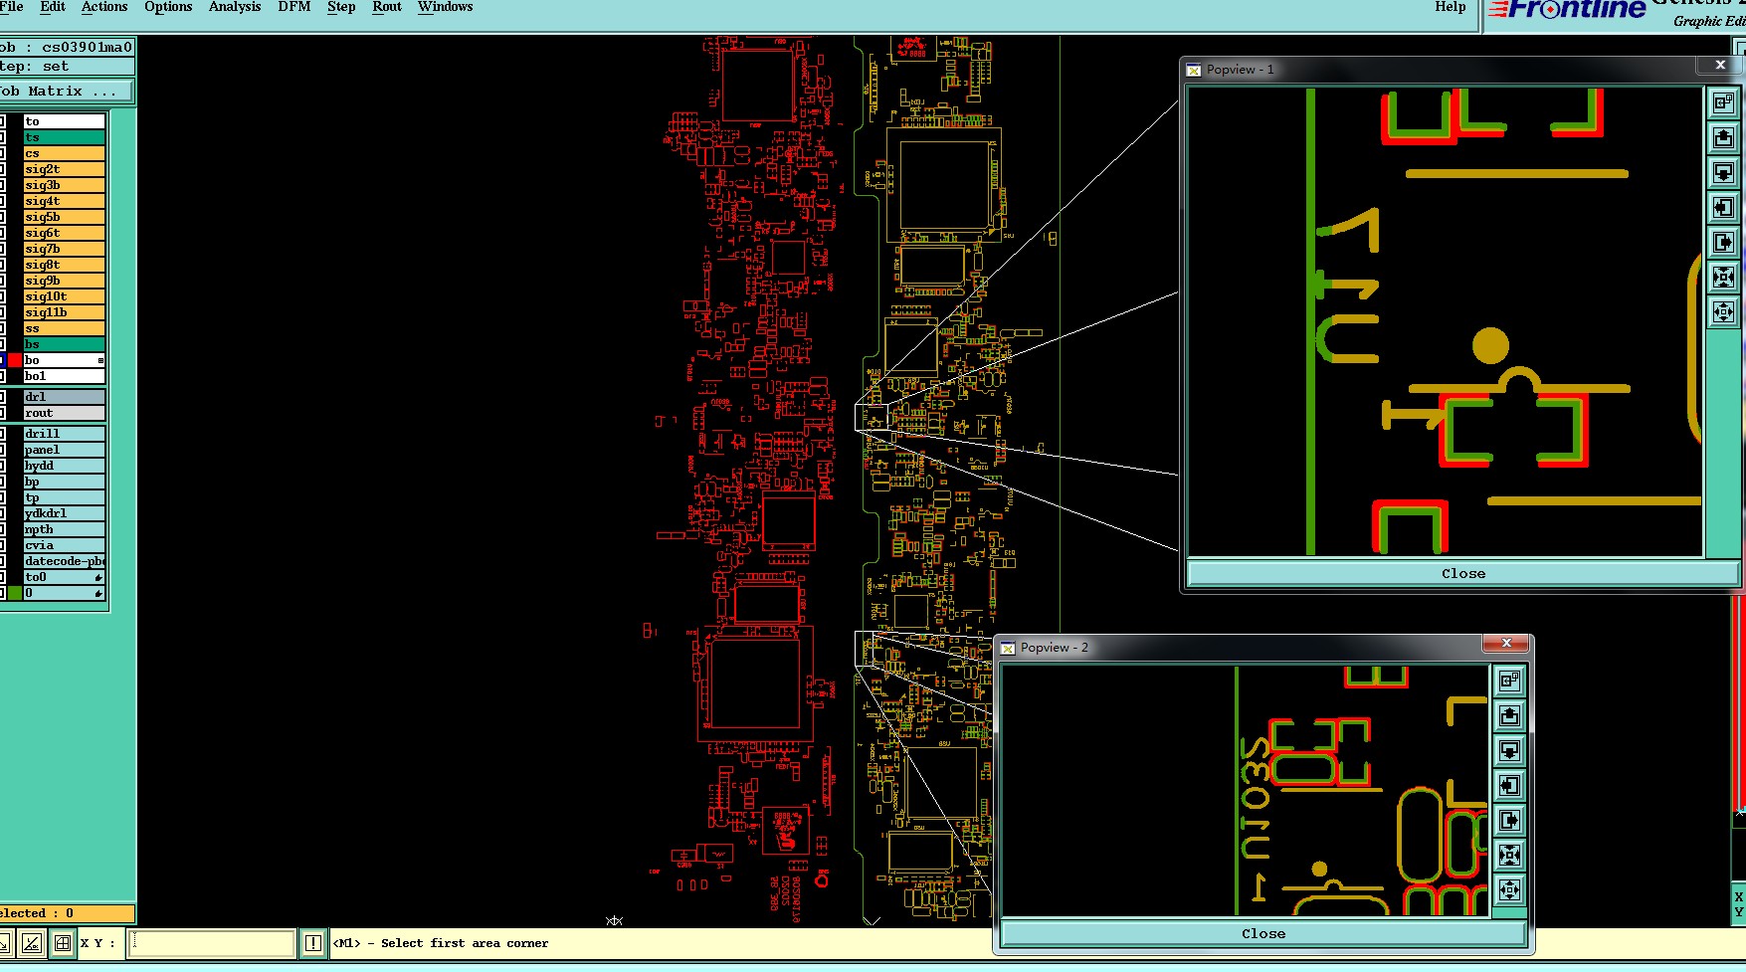Viewport: 1746px width, 972px height.
Task: Select the bo1 layer row
Action: tap(65, 376)
